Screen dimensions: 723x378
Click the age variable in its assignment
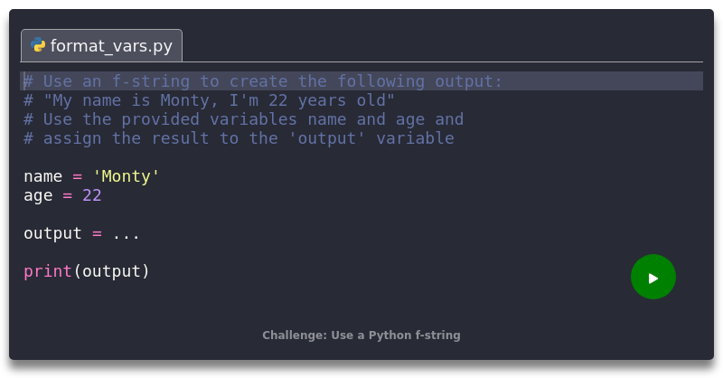[38, 195]
